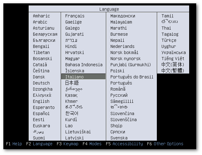Open the F2 Language menu

click(x=39, y=144)
